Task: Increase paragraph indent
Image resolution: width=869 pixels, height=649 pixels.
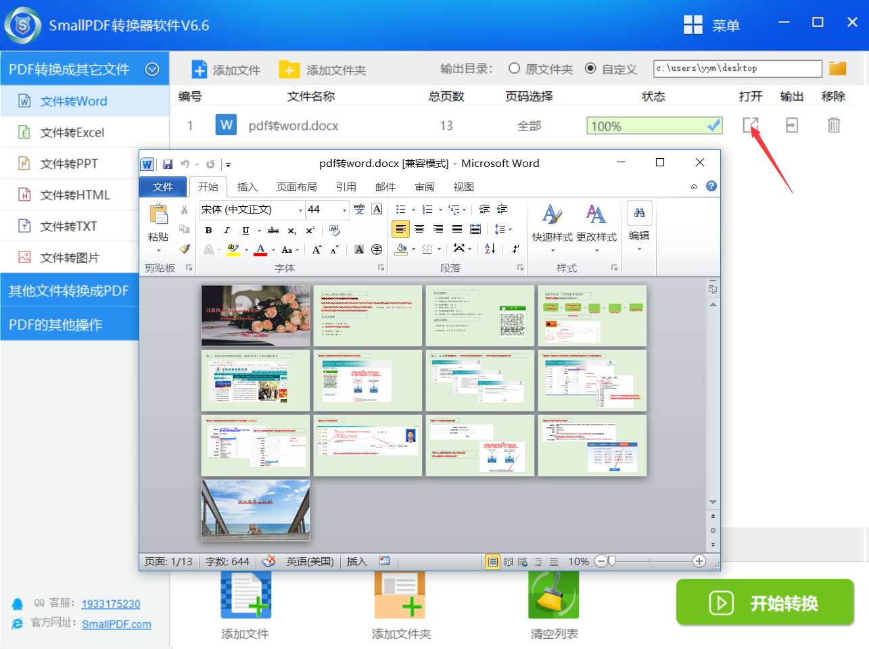Action: pyautogui.click(x=502, y=210)
